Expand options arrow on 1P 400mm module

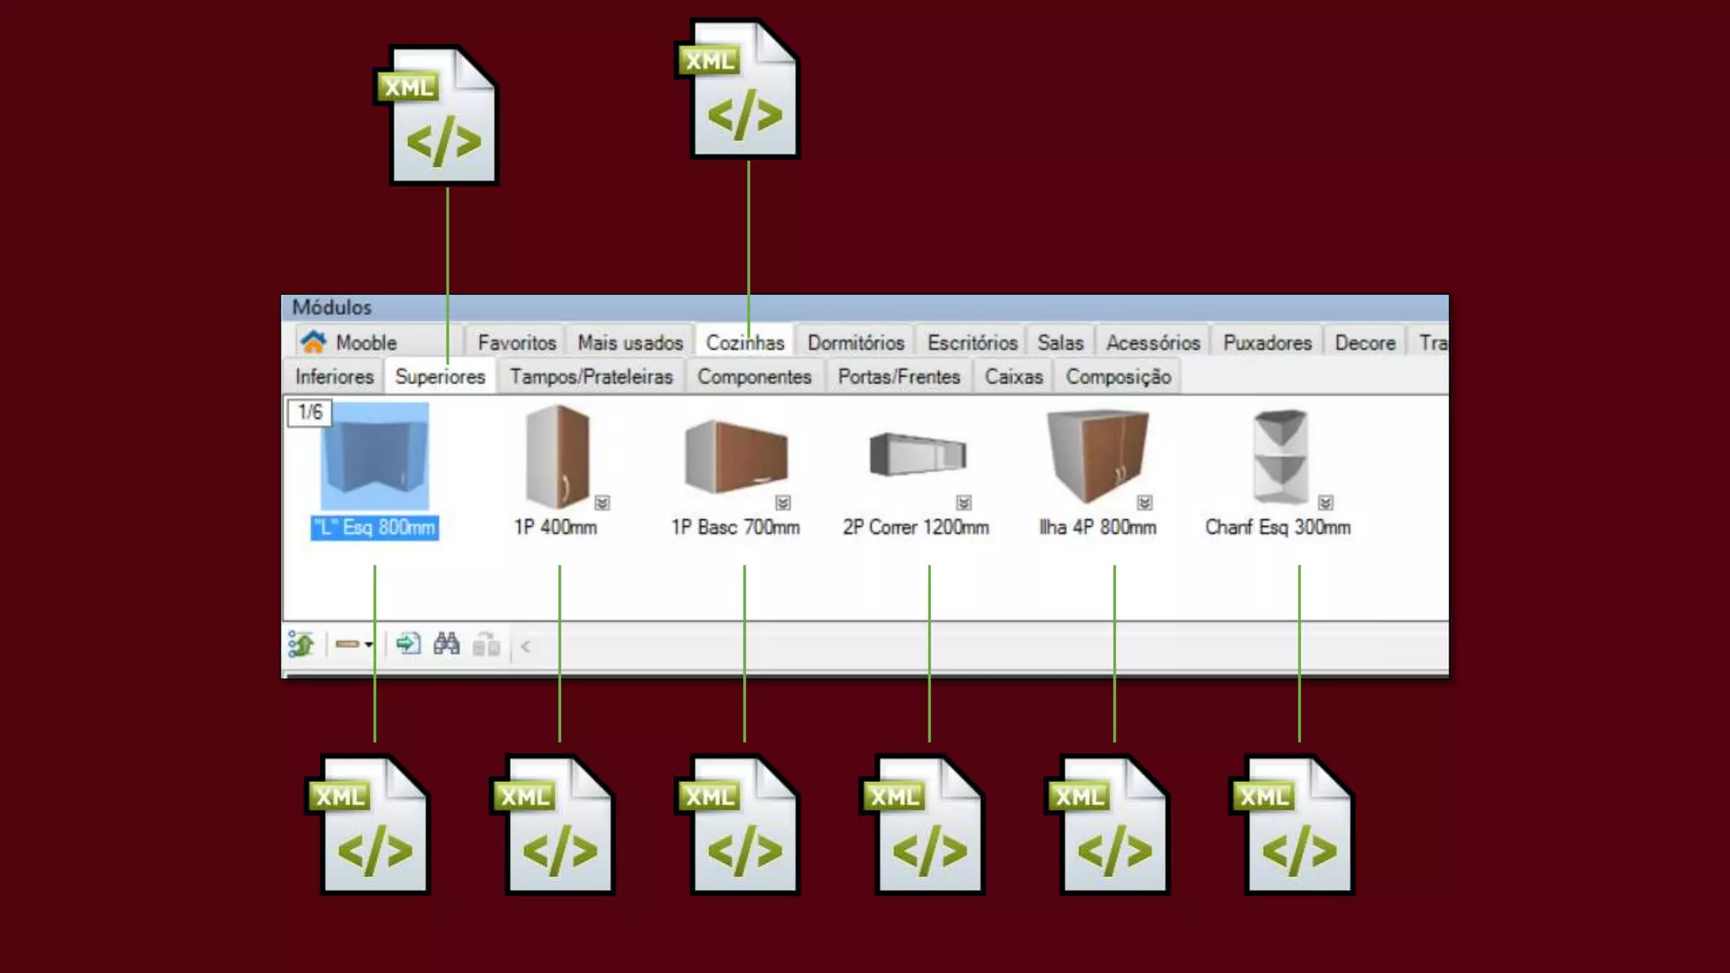point(602,503)
